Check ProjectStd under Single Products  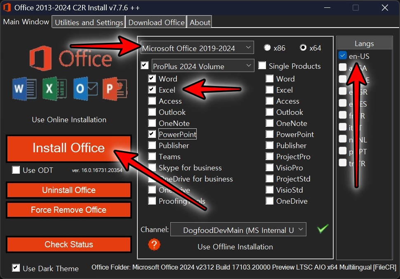270,179
